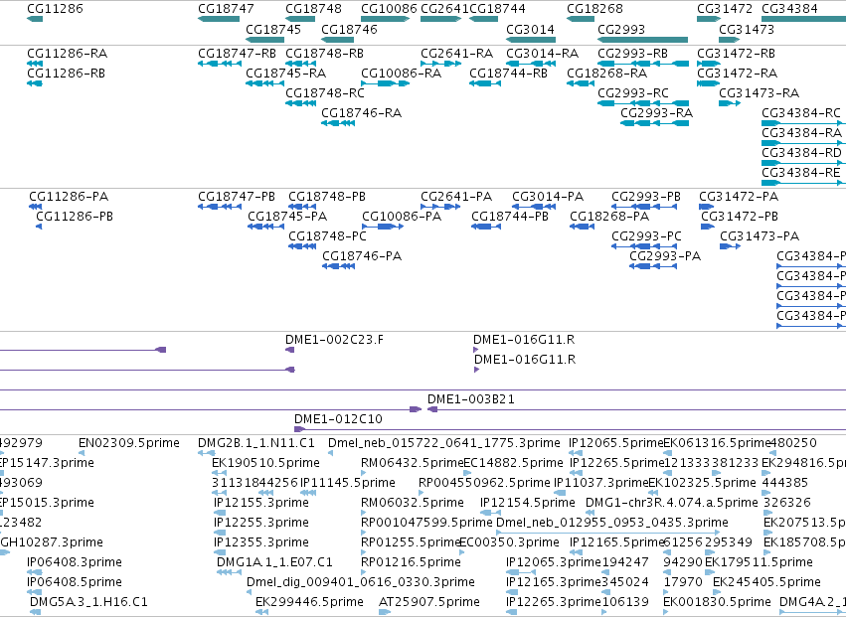Screen dimensions: 846x617
Task: Click the CG11286-RA transcript label
Action: click(x=68, y=54)
